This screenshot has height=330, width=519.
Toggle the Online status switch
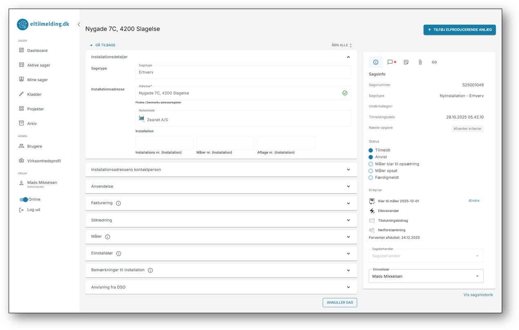point(24,199)
